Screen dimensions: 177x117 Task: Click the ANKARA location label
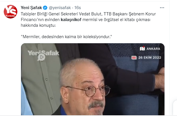click(x=153, y=49)
